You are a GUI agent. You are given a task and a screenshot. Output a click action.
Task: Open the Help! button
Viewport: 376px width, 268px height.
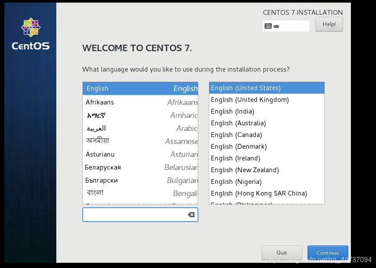[329, 24]
